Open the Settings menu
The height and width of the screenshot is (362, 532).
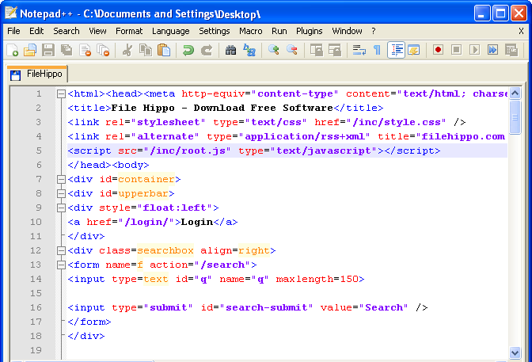(214, 31)
